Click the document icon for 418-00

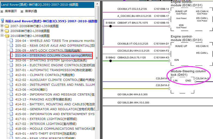pos(11,128)
